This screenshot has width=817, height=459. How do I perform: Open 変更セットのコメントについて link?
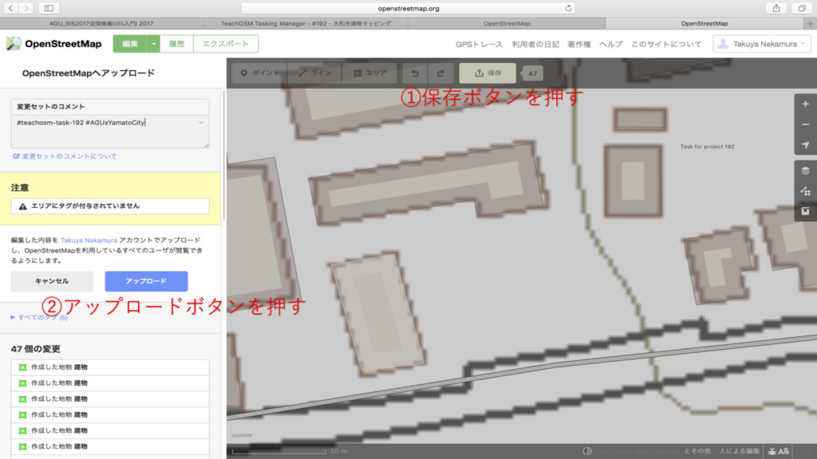point(65,156)
